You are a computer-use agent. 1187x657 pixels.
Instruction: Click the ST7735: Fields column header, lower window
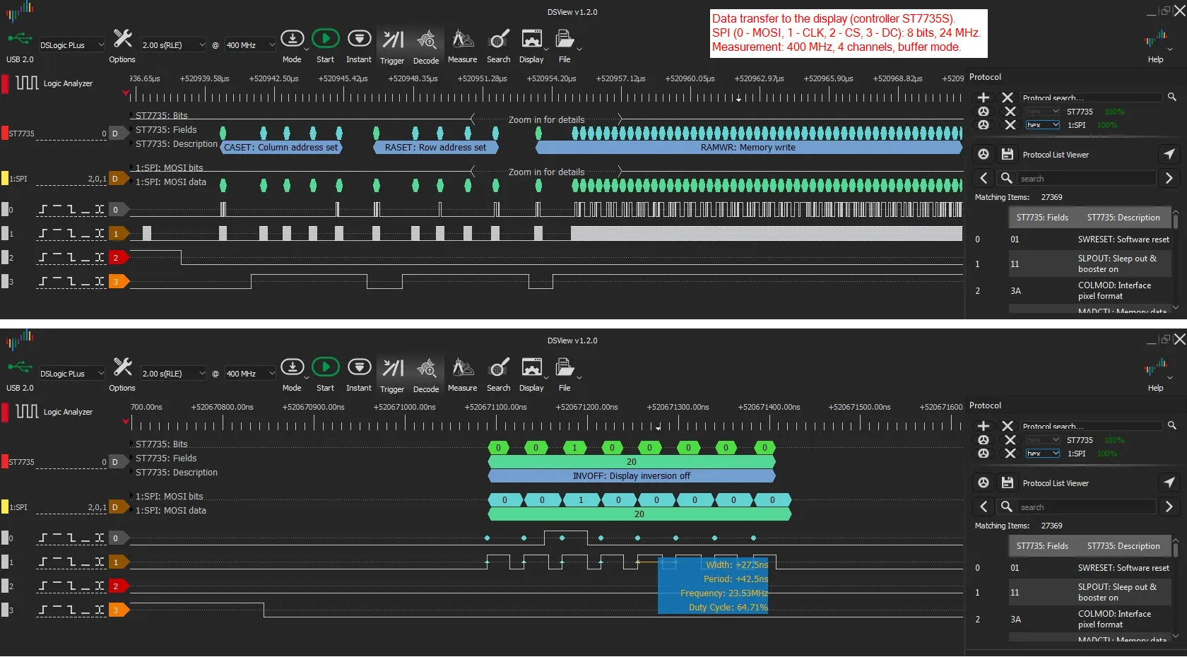(1042, 546)
